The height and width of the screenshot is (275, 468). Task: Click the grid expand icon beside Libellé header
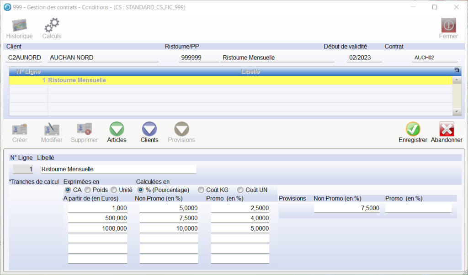point(457,70)
